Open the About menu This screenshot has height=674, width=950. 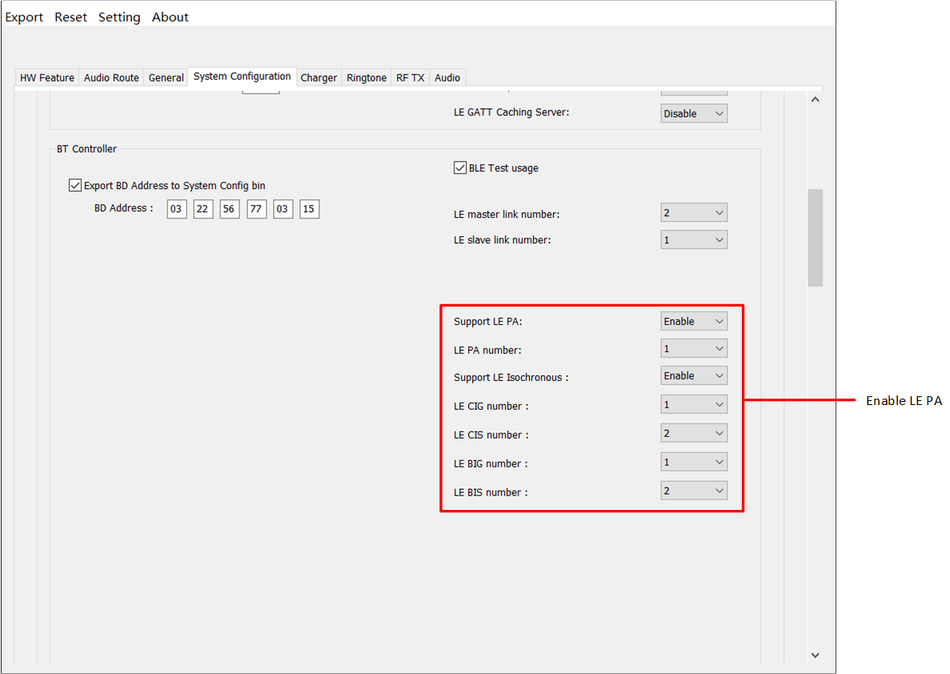pyautogui.click(x=170, y=17)
